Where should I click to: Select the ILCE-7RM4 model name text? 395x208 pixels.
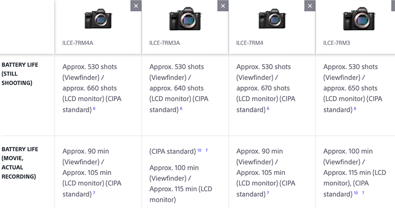(x=250, y=43)
